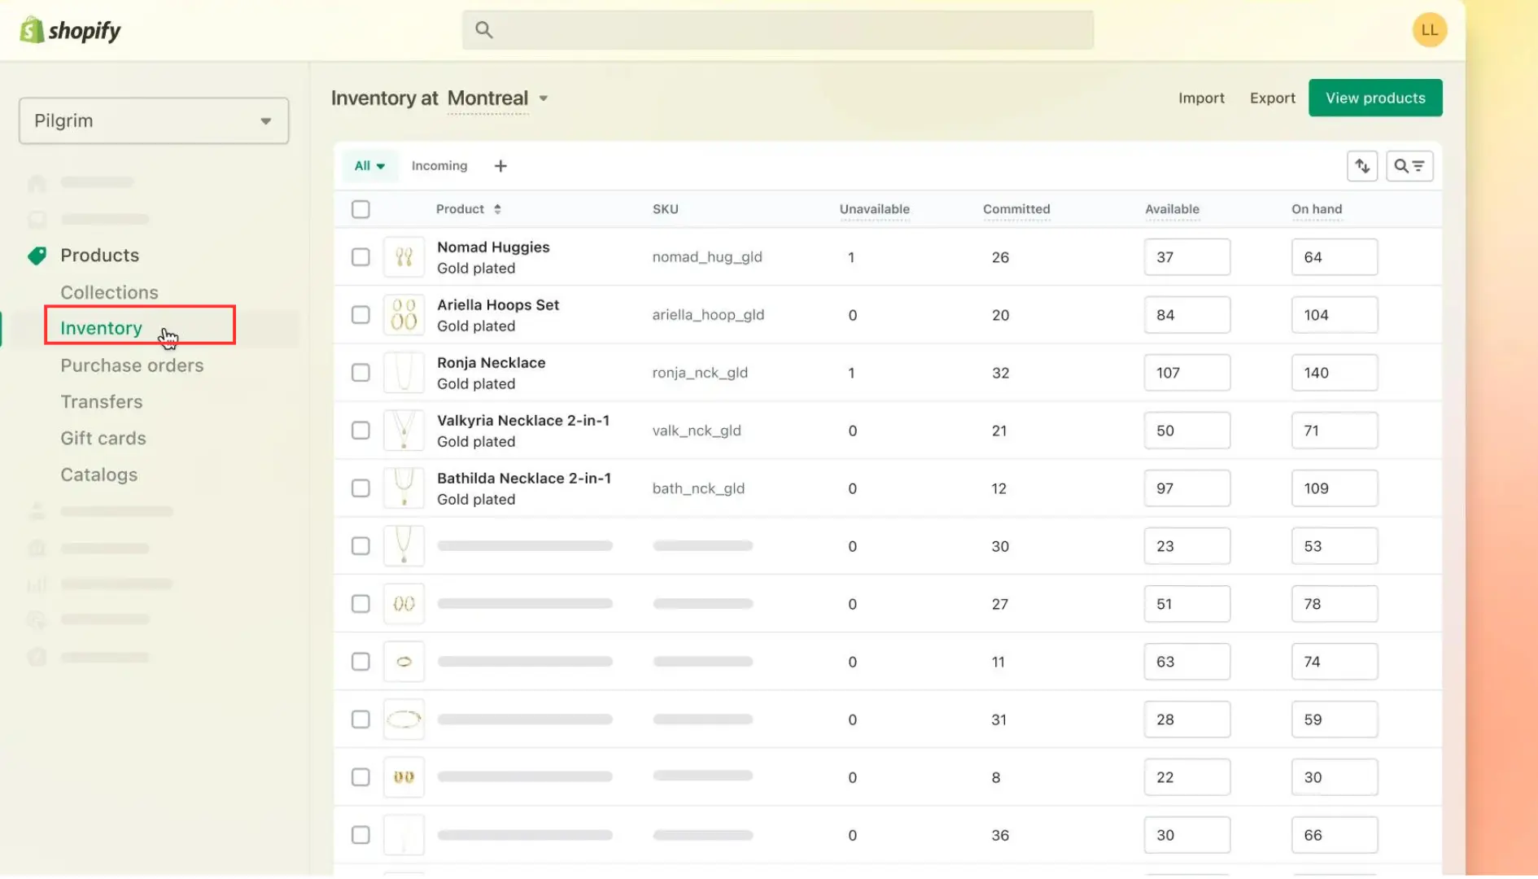
Task: Edit Valkyria Necklace Available field 50
Action: [1187, 431]
